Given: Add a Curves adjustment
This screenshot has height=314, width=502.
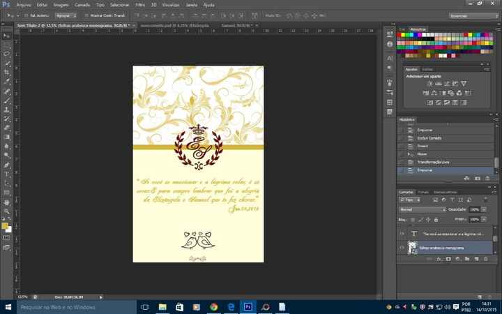Looking at the screenshot, I should coord(447,84).
